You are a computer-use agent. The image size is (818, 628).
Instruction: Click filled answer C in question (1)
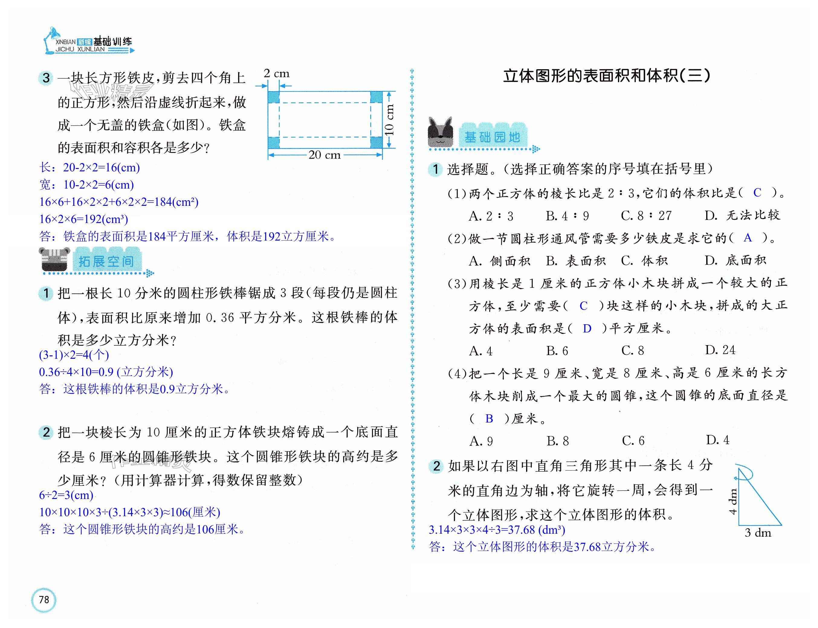pyautogui.click(x=757, y=193)
